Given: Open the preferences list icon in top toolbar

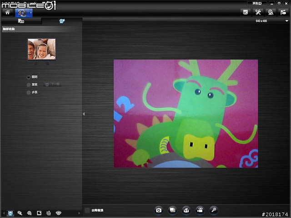Looking at the screenshot, I should (246, 12).
